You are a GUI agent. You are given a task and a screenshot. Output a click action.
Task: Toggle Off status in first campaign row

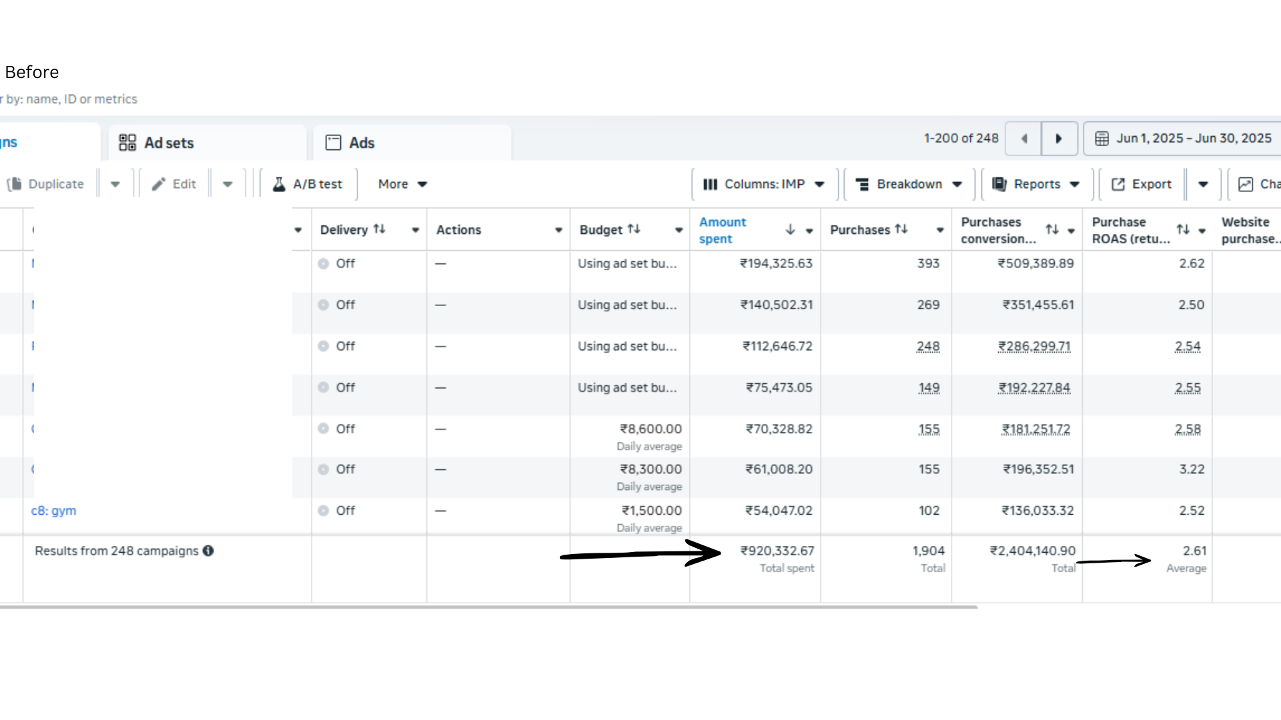(324, 263)
